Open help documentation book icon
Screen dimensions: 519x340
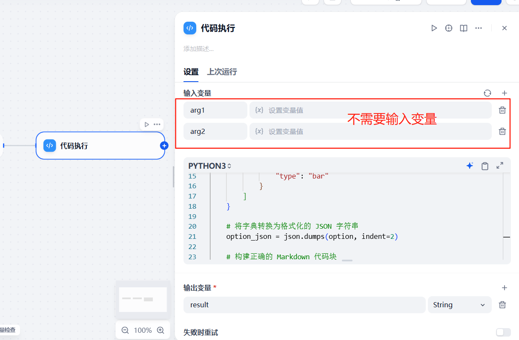coord(464,28)
